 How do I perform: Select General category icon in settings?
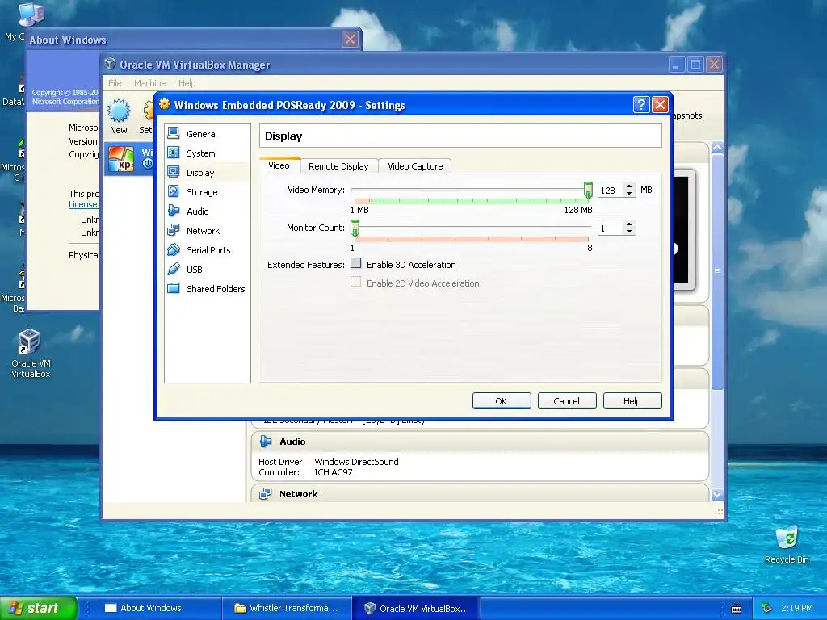(x=174, y=133)
